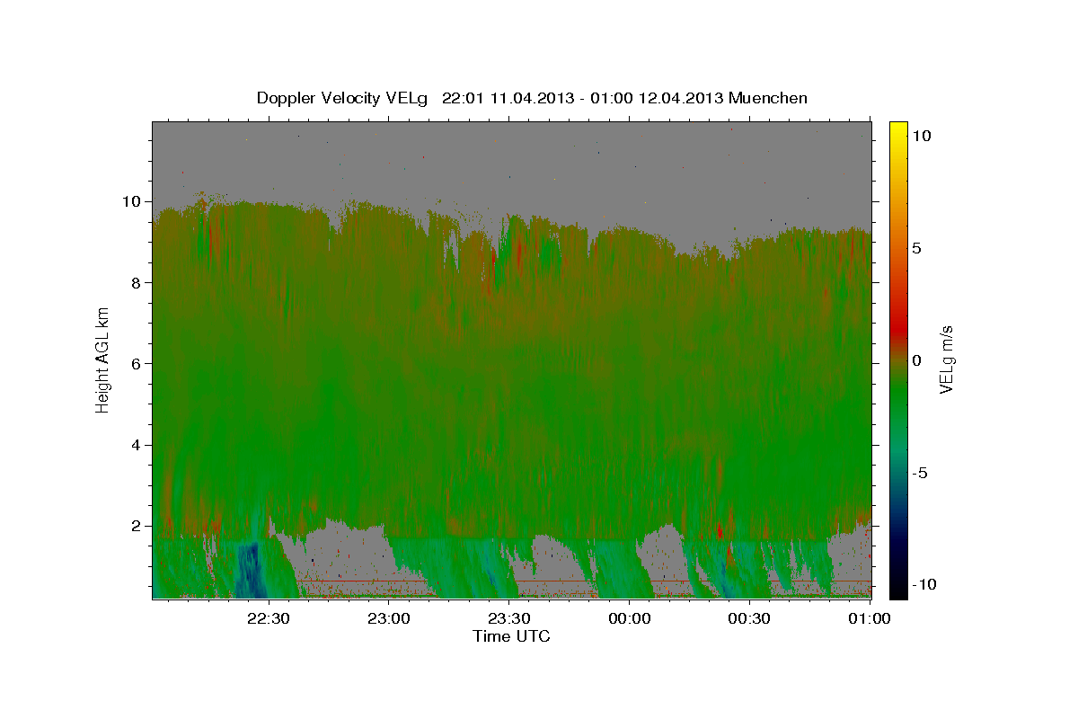Click the black bottom of the colorbar
The height and width of the screenshot is (719, 1078).
898,589
